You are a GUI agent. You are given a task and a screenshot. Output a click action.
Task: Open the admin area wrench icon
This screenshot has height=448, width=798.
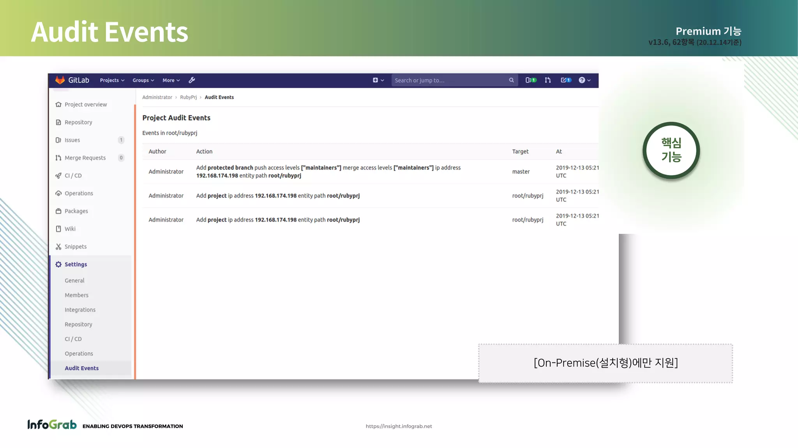192,80
